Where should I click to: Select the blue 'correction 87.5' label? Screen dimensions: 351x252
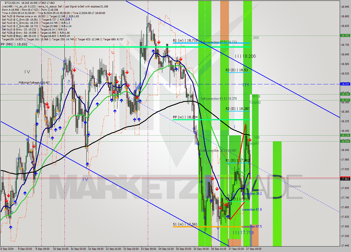252,227
